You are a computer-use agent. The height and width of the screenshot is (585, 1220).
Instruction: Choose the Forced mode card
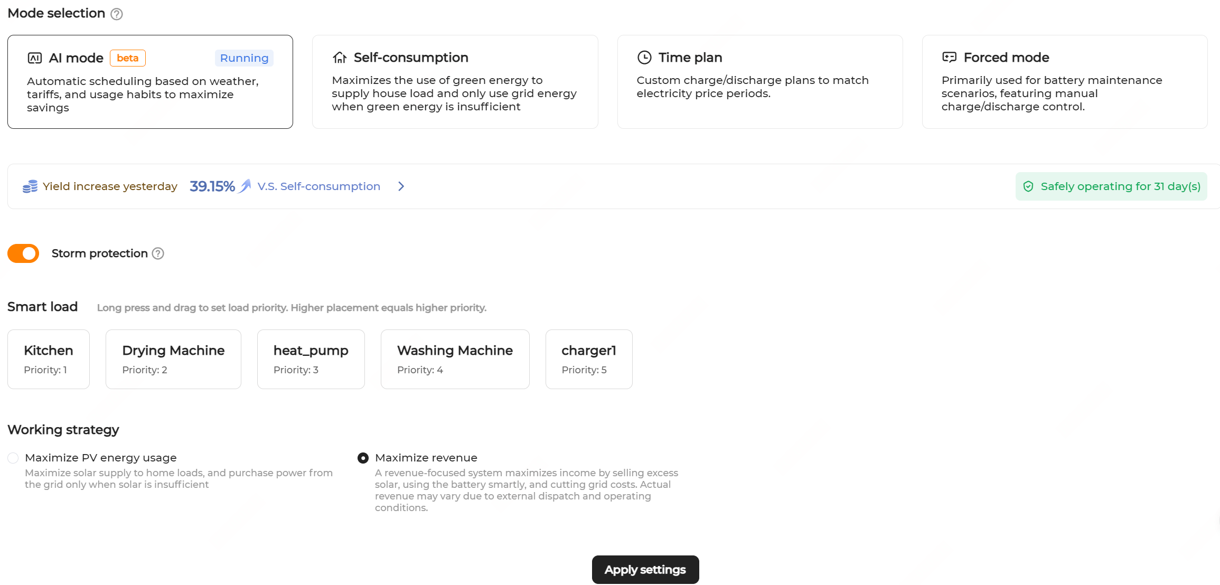[x=1064, y=82]
